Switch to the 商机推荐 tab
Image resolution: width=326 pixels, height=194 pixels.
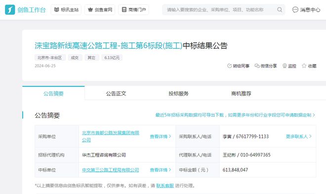(241, 94)
